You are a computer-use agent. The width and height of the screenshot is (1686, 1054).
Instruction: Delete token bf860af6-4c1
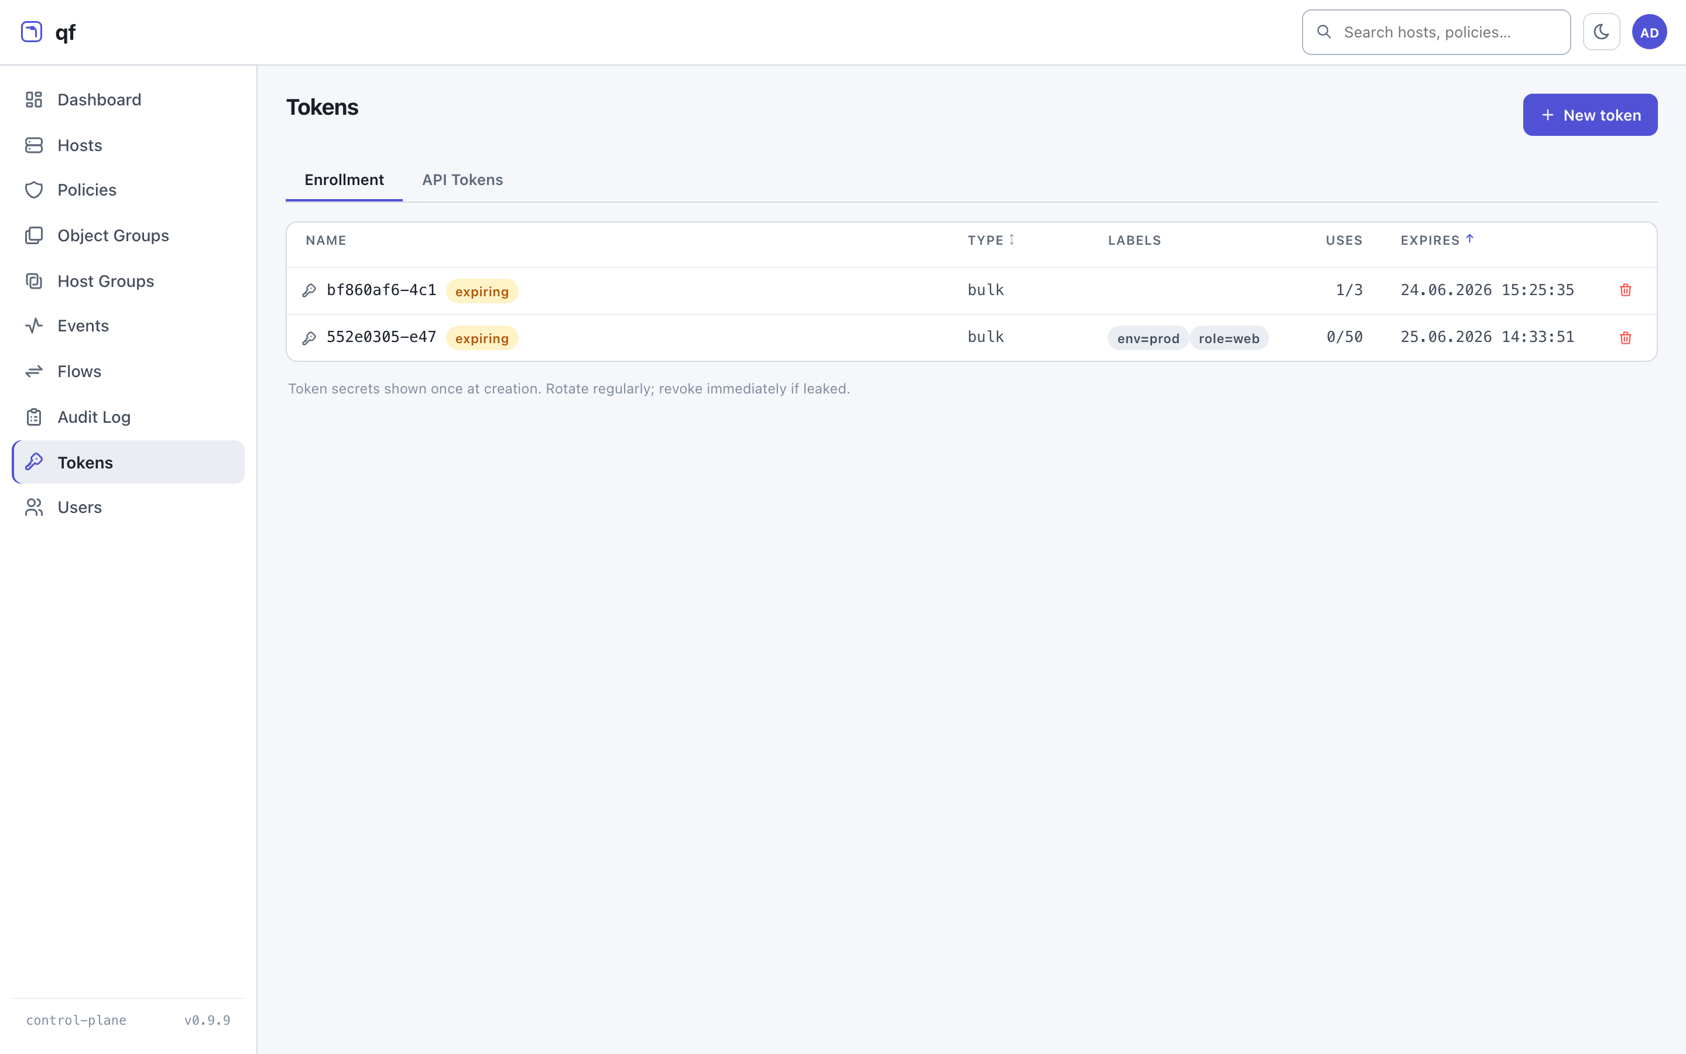(x=1625, y=290)
